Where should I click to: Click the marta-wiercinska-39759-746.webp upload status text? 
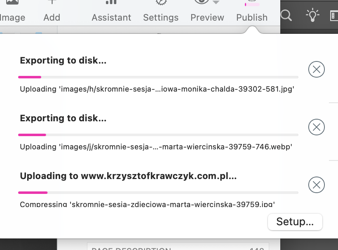(x=156, y=147)
